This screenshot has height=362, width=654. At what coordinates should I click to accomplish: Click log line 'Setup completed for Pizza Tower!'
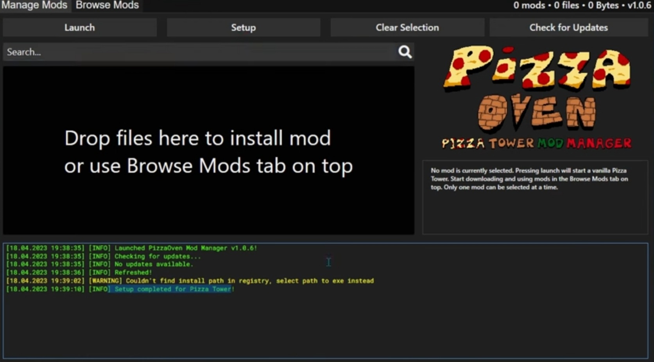[120, 289]
